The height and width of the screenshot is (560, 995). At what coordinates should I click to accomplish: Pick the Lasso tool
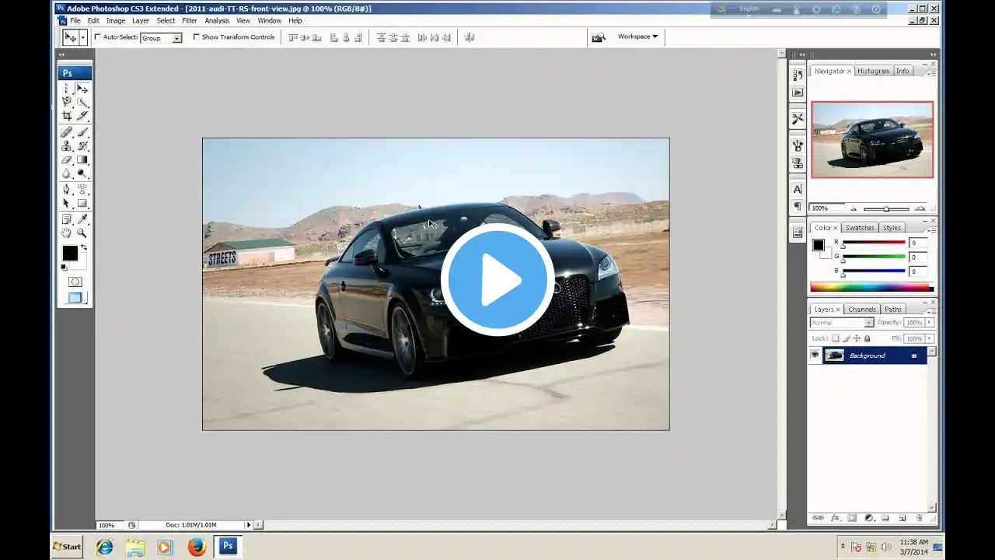pos(67,102)
